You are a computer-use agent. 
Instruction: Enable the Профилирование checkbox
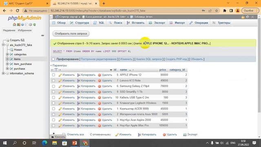[x=53, y=59]
